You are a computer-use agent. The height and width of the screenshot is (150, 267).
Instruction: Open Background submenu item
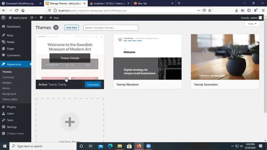[9, 94]
